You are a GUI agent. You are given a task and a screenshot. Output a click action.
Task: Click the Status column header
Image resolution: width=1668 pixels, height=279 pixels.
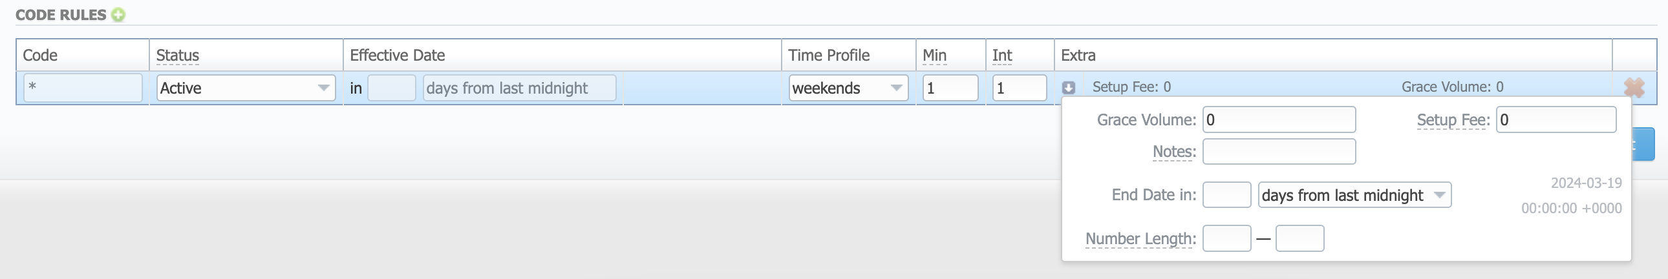(177, 56)
